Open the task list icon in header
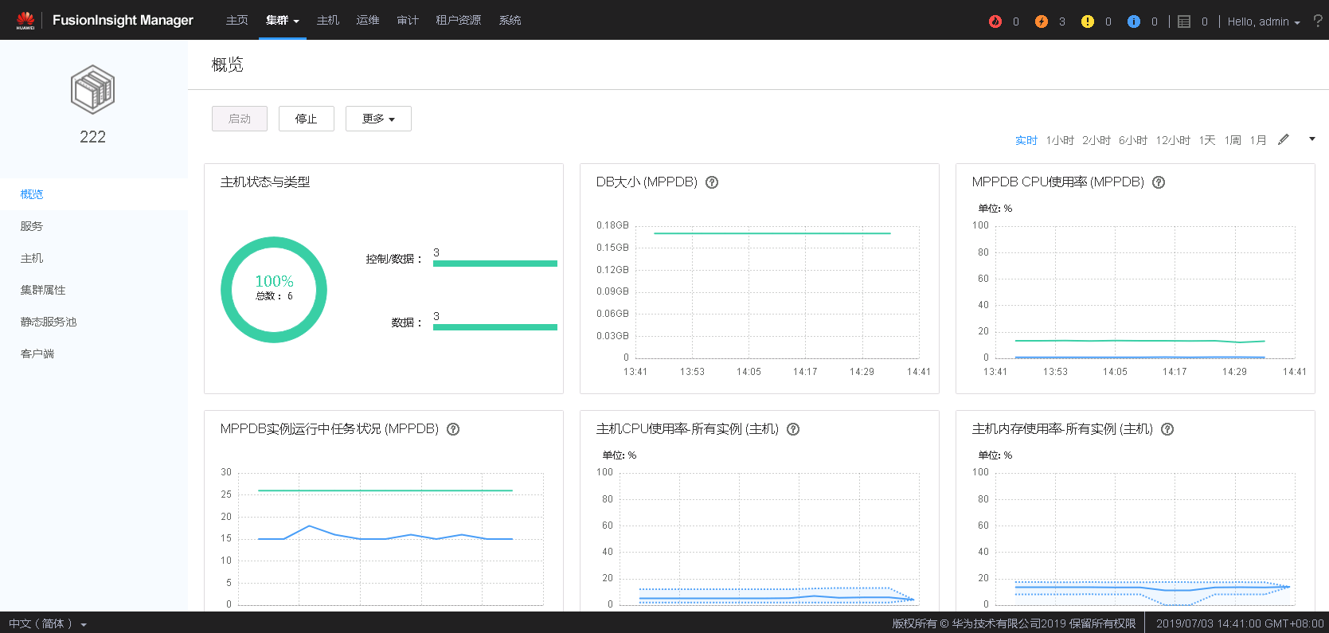 tap(1184, 21)
